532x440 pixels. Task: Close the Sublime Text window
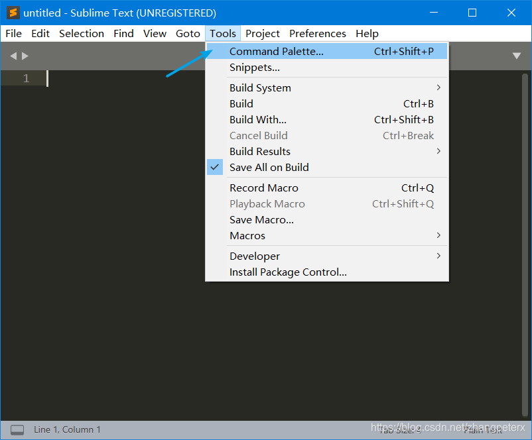[511, 13]
